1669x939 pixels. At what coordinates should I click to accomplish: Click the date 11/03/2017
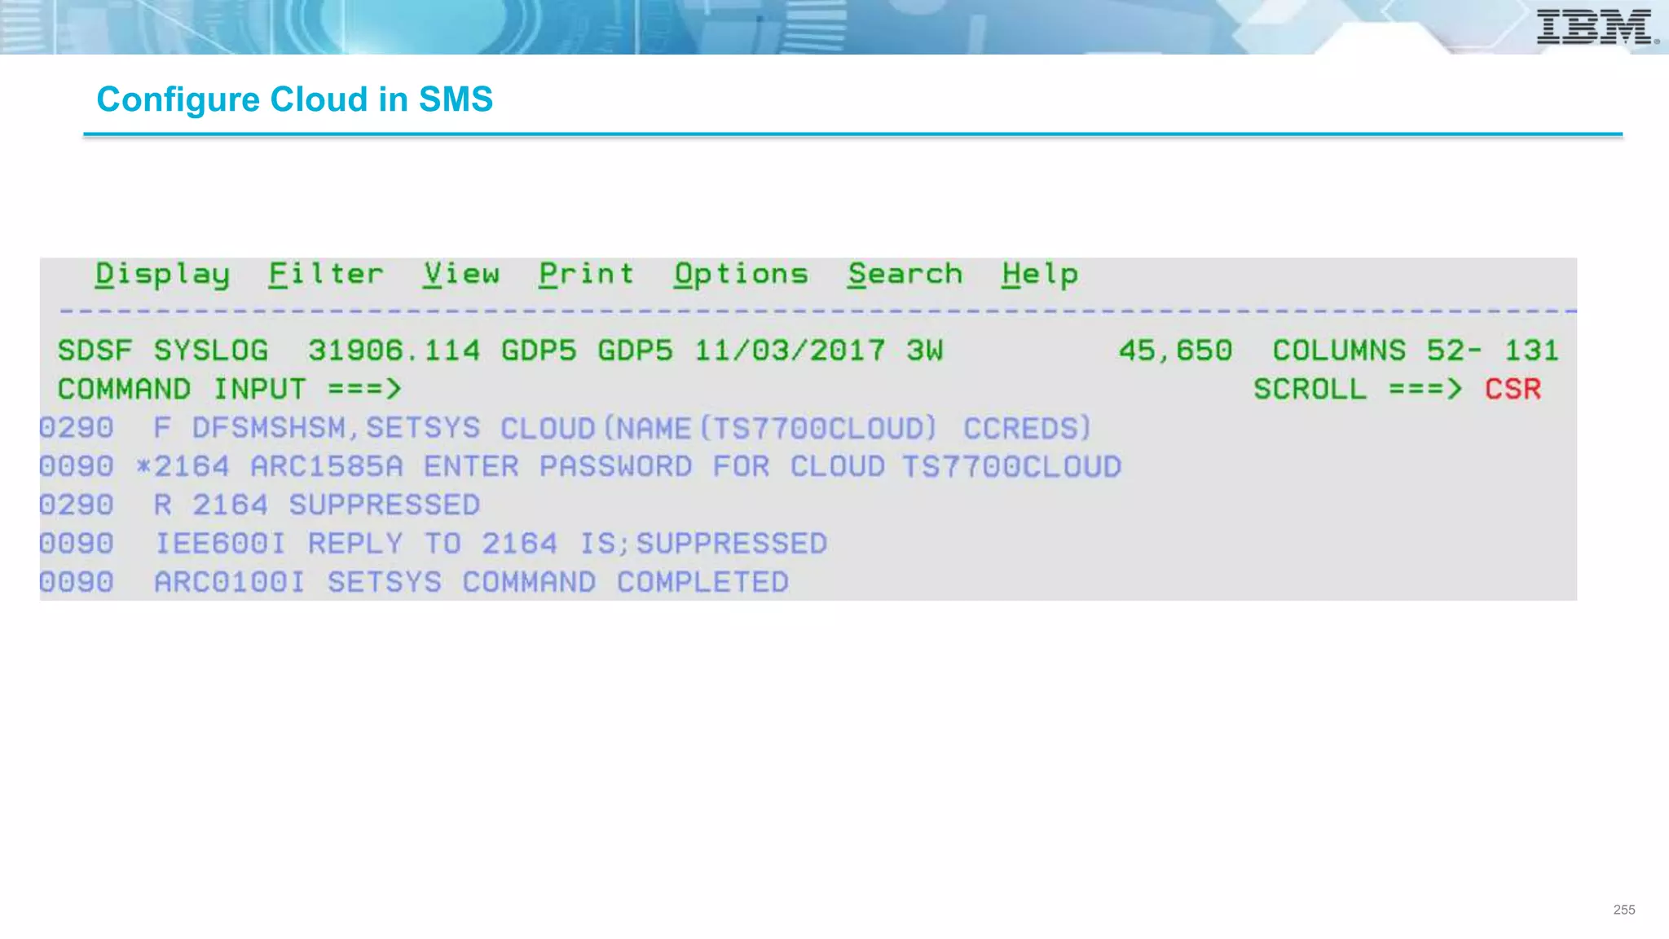coord(789,350)
